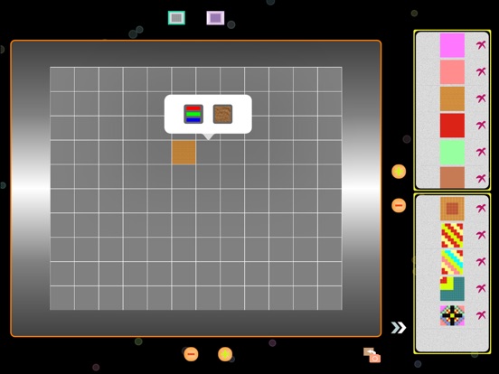This screenshot has height=374, width=499.
Task: Click the filled orange cell in the grid
Action: (184, 153)
